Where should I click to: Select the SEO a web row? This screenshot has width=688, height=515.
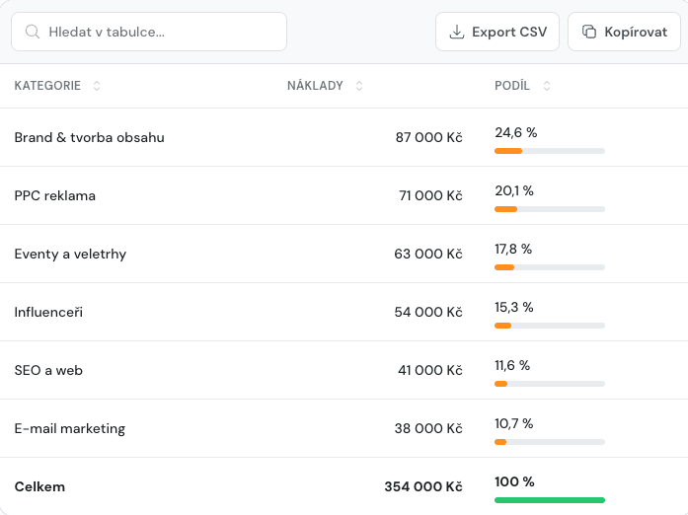(344, 370)
